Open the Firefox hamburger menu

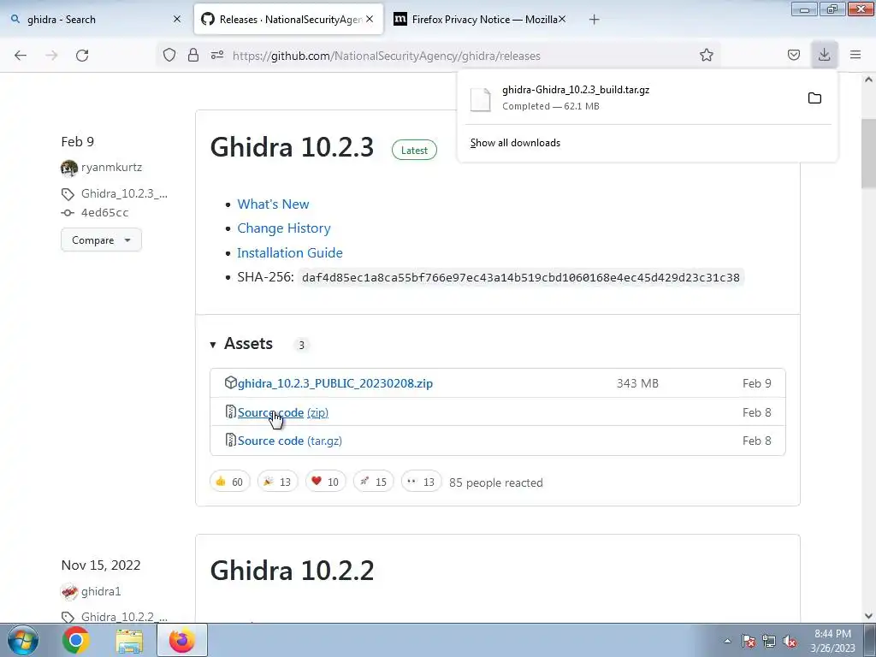(x=855, y=55)
